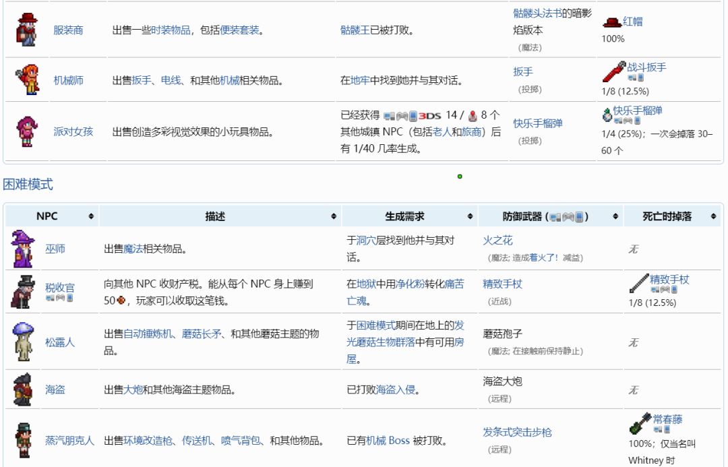The width and height of the screenshot is (728, 467).
Task: Click the Party Girl NPC sprite
Action: (27, 131)
